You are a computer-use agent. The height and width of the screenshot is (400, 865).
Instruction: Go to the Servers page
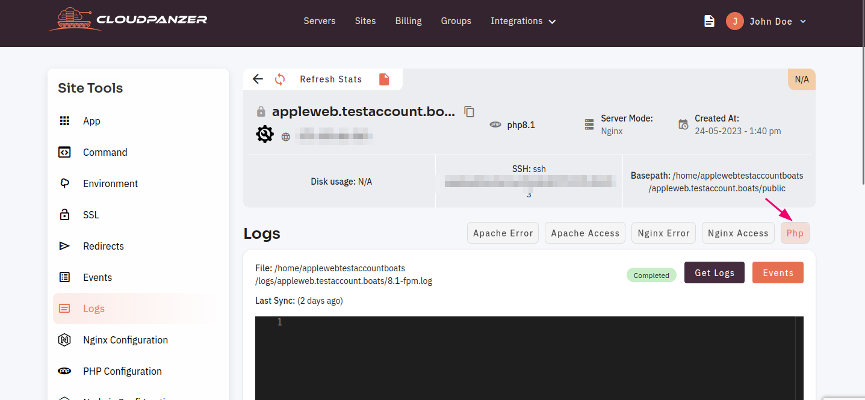(x=320, y=21)
